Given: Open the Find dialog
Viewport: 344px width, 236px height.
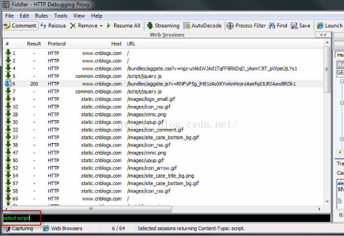Looking at the screenshot, I should point(277,26).
